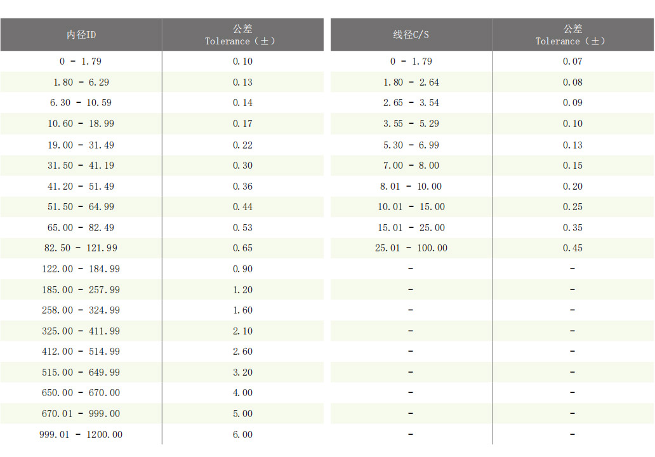The height and width of the screenshot is (457, 655).
Task: Click the 6.00 tolerance value
Action: (x=242, y=435)
